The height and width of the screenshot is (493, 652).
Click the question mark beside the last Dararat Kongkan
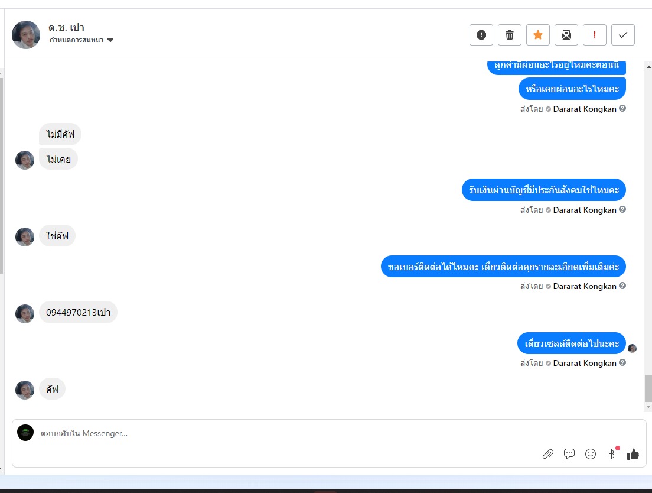[x=622, y=362]
